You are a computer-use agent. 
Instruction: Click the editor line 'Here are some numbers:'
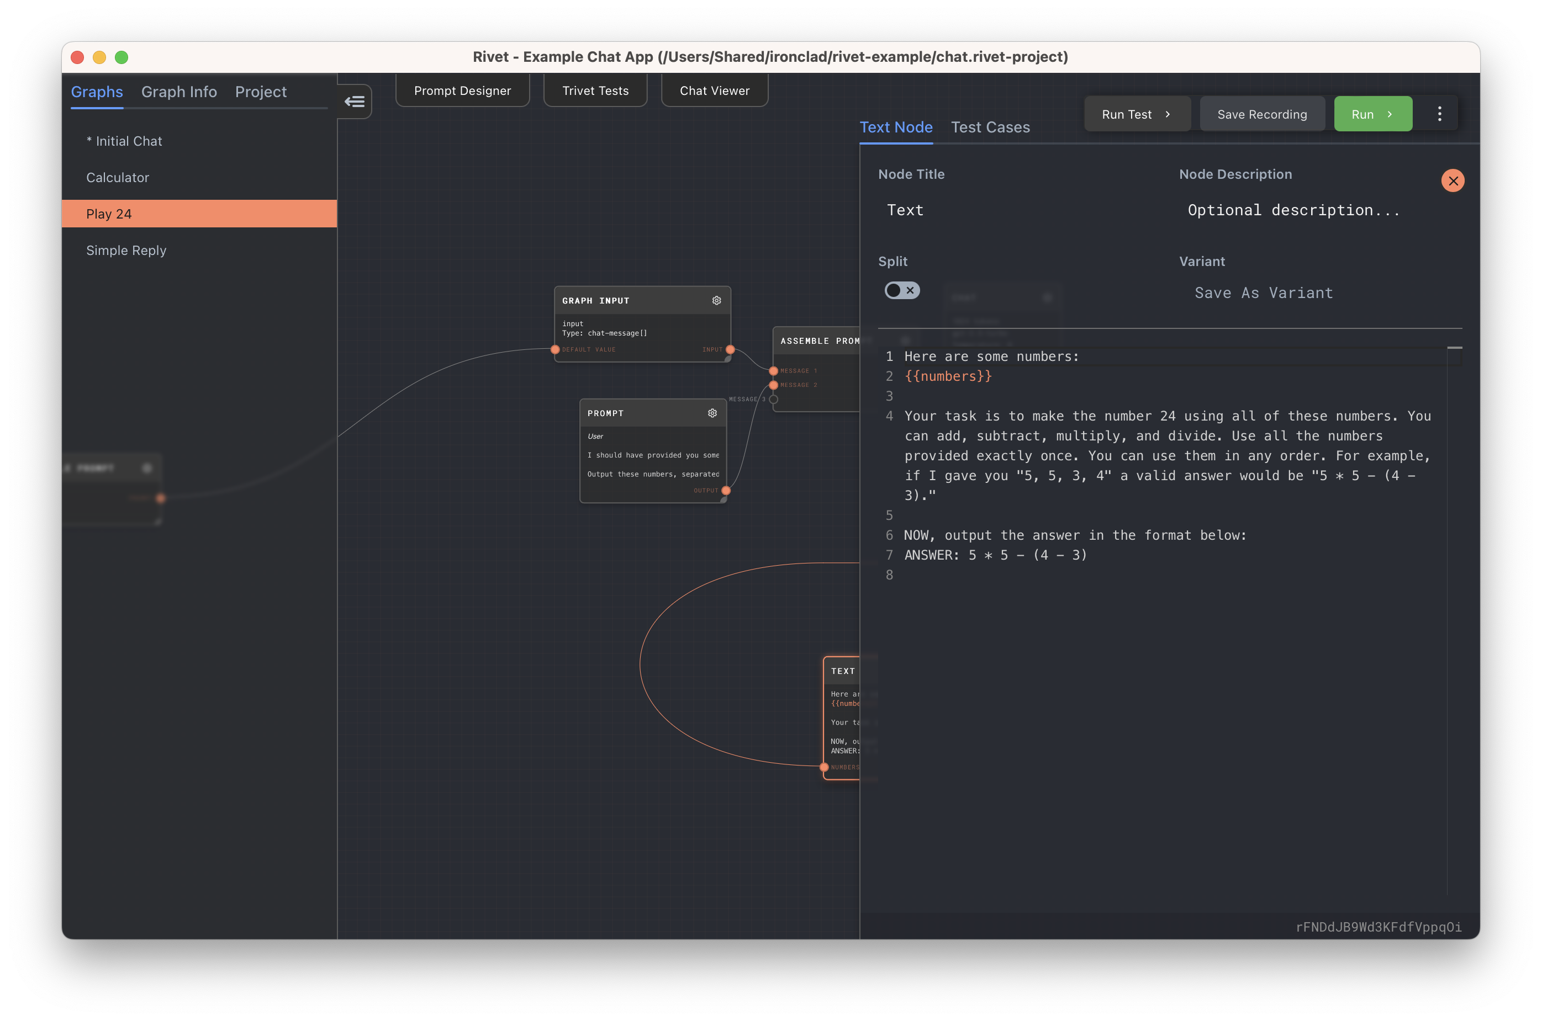(x=991, y=357)
